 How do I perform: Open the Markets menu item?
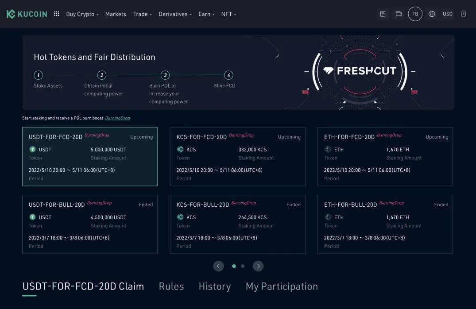click(116, 14)
